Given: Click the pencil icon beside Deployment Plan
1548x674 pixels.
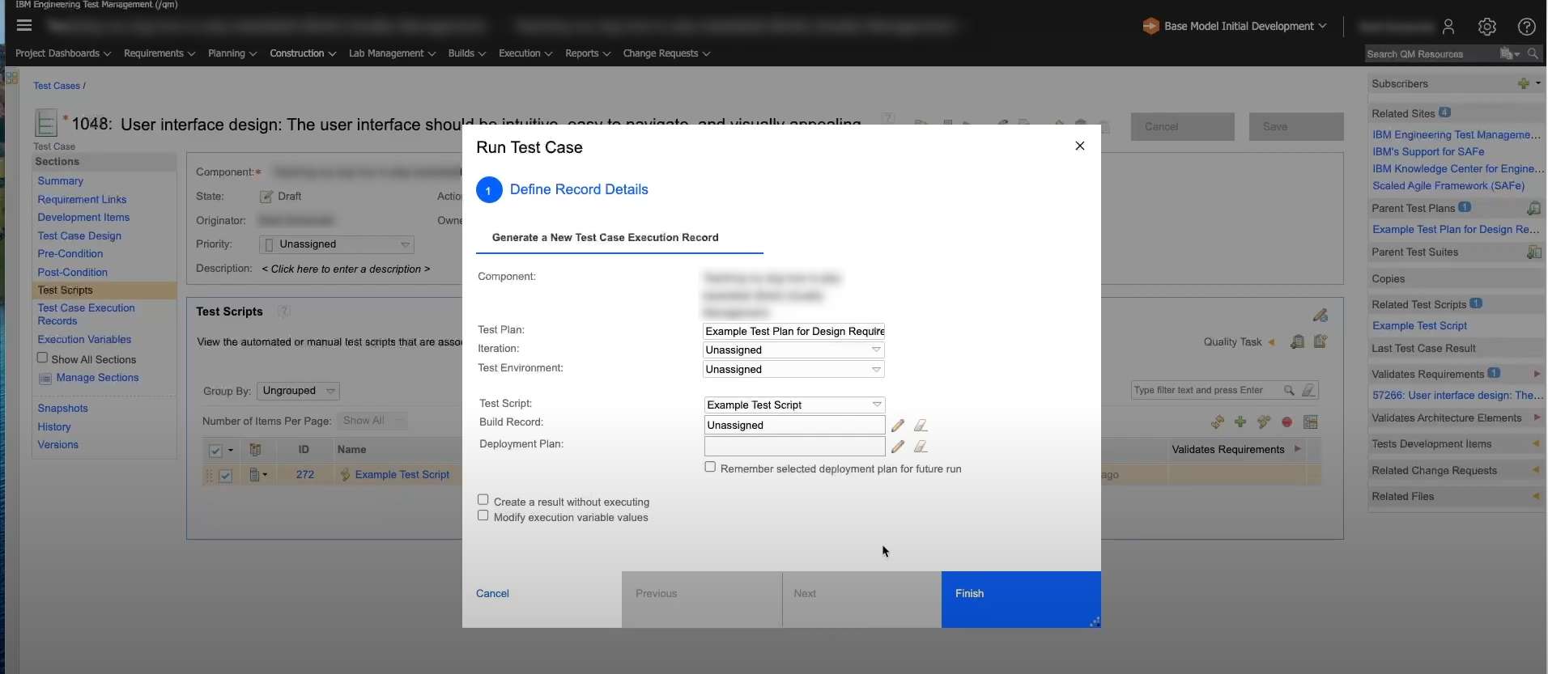Looking at the screenshot, I should pyautogui.click(x=898, y=447).
